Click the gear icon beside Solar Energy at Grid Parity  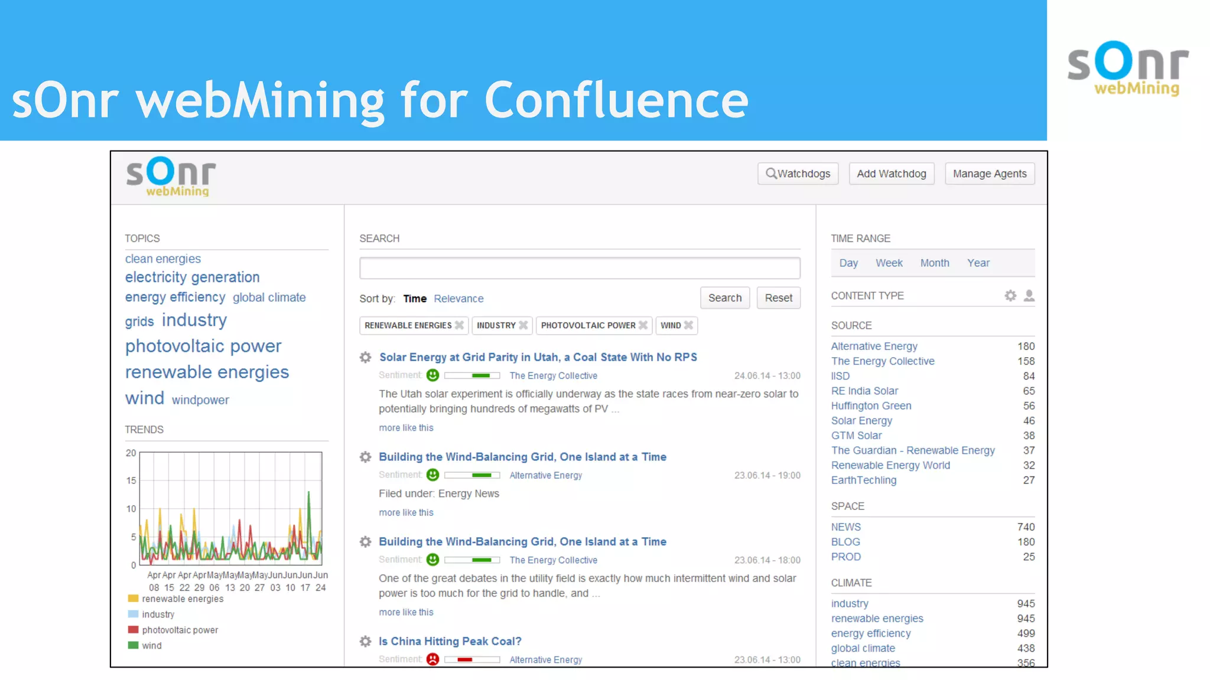tap(366, 357)
